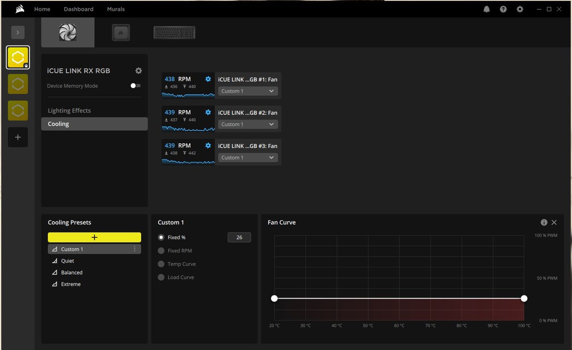The width and height of the screenshot is (572, 350).
Task: Add a new cooling preset
Action: tap(94, 237)
